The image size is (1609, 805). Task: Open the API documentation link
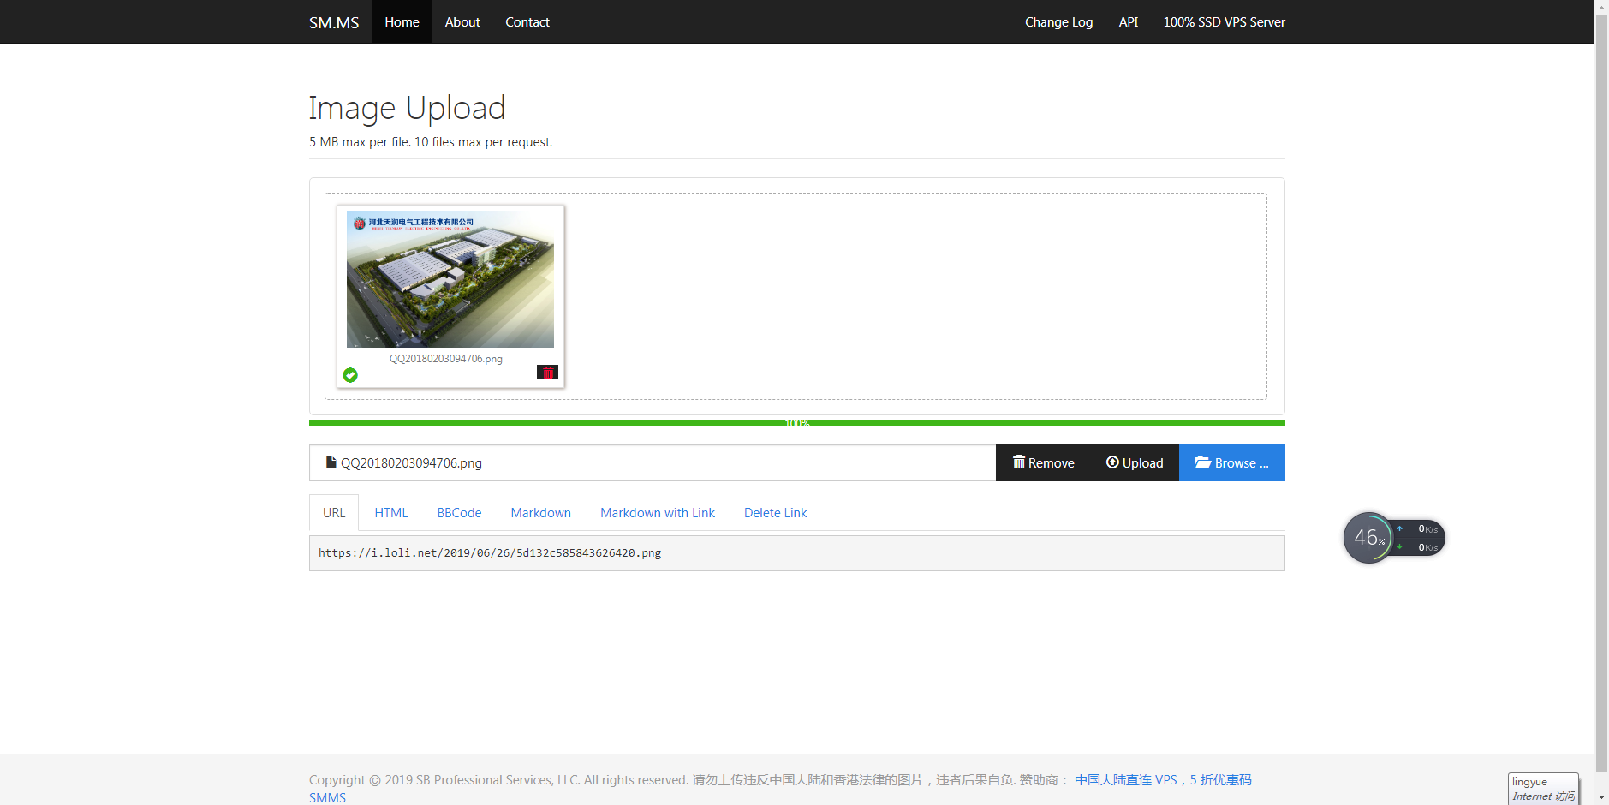pos(1128,22)
